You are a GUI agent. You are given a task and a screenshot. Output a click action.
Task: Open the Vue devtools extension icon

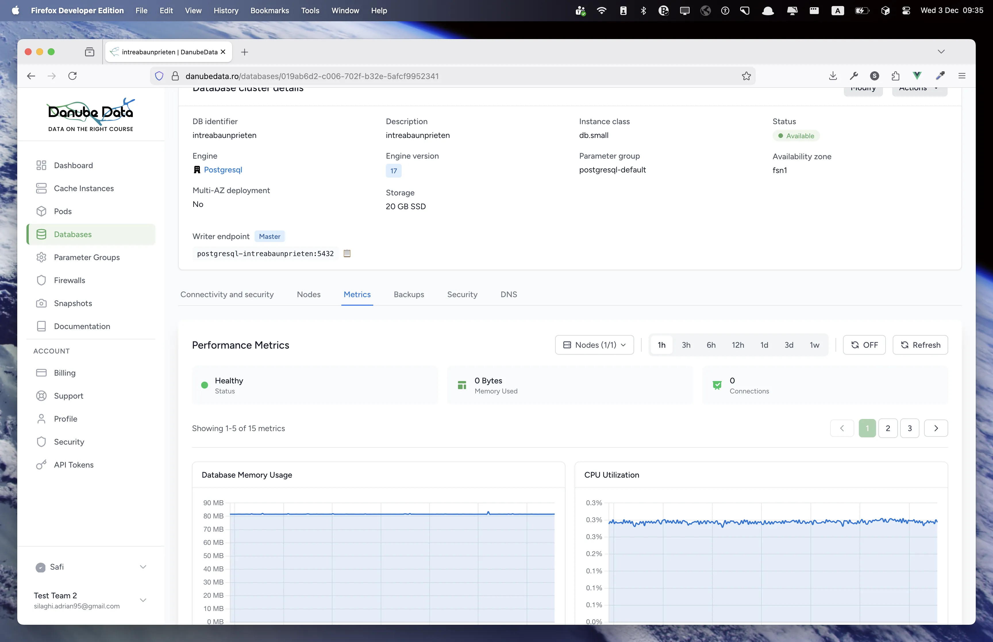click(917, 76)
